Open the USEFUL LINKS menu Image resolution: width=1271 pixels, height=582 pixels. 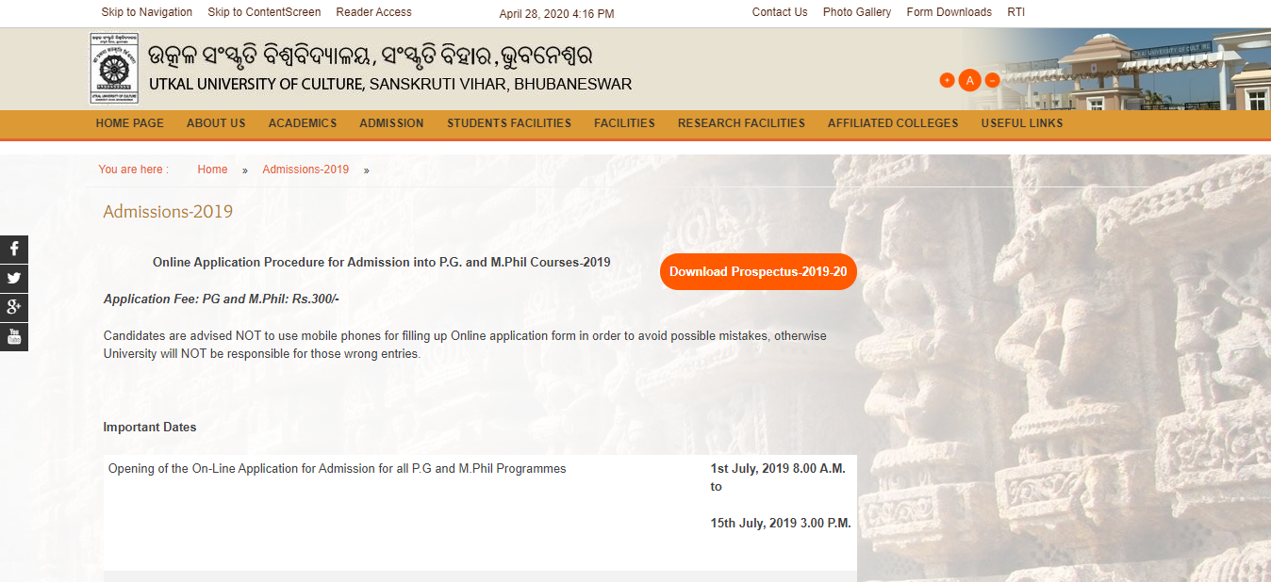[1021, 122]
